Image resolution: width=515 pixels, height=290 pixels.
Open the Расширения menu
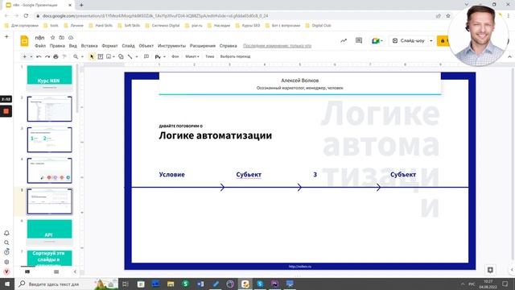tap(203, 46)
